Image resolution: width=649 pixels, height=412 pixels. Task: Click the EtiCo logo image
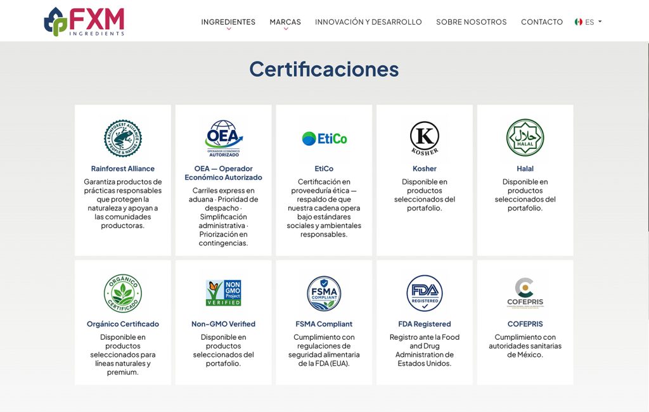pos(324,138)
